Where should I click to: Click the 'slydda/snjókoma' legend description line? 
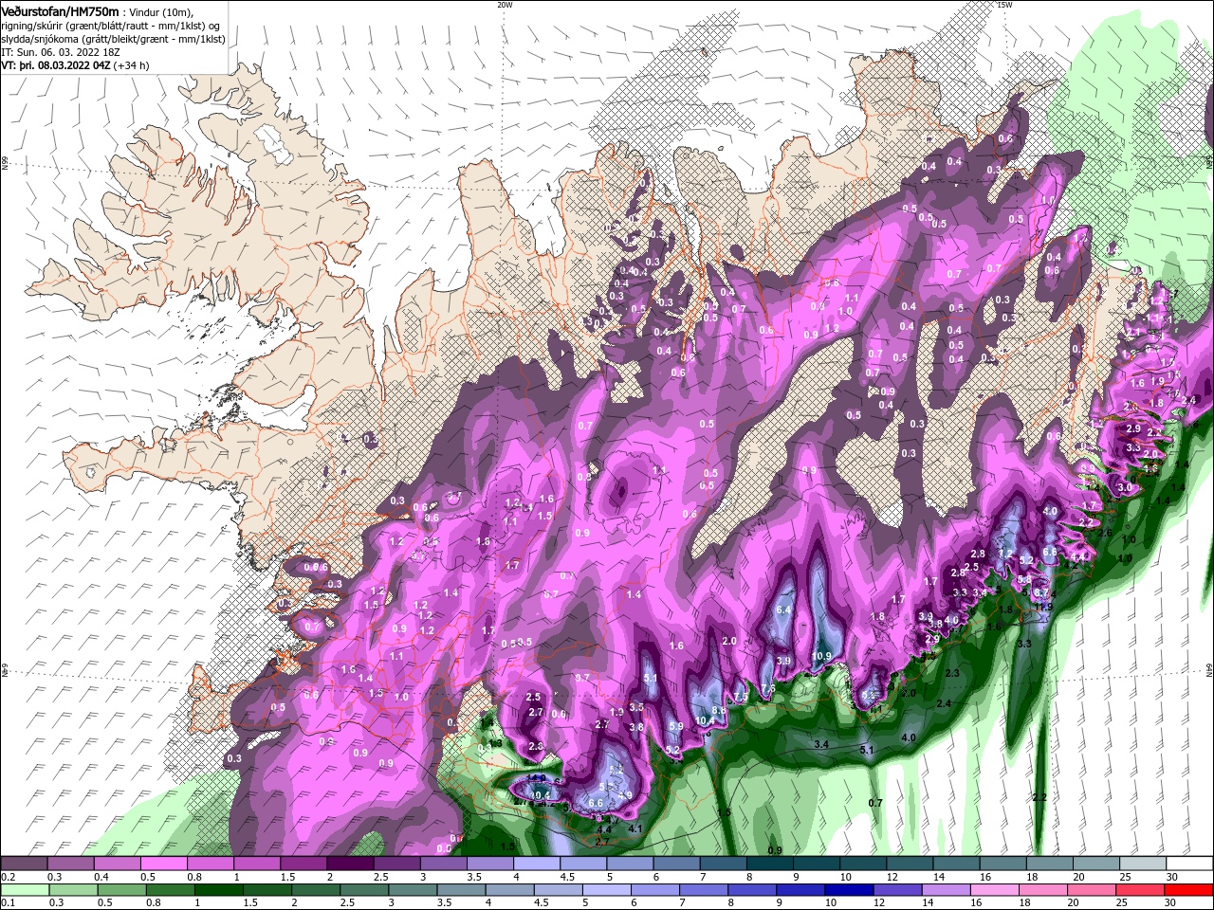pos(113,39)
